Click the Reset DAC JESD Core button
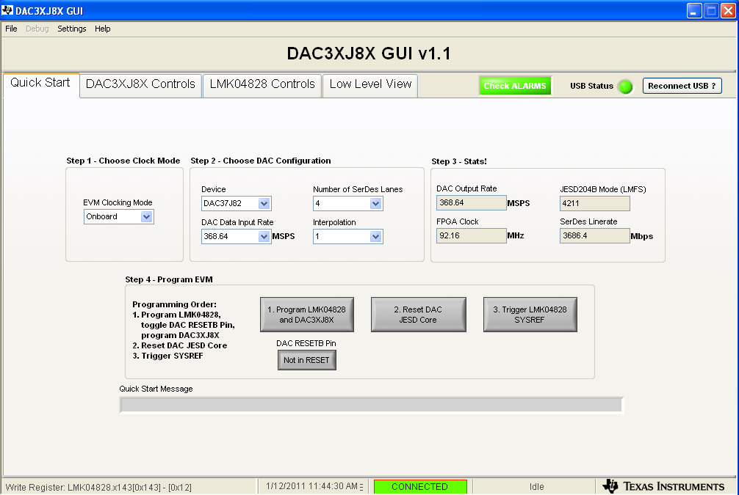 pos(418,315)
